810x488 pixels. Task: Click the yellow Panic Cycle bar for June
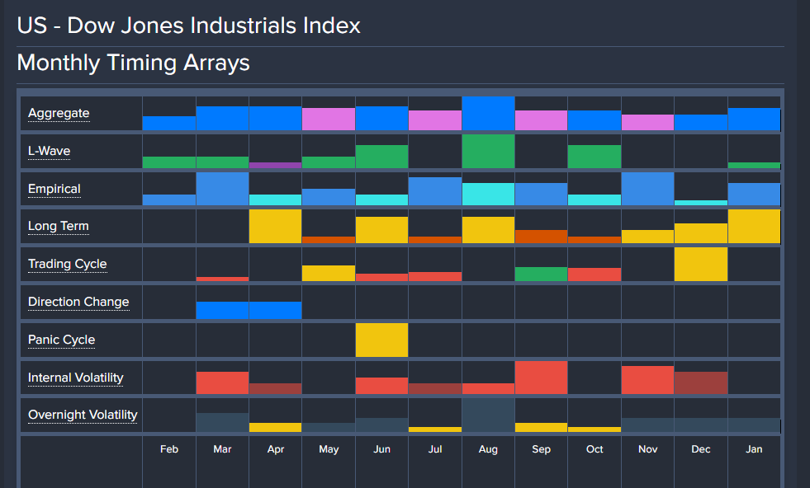pos(381,340)
